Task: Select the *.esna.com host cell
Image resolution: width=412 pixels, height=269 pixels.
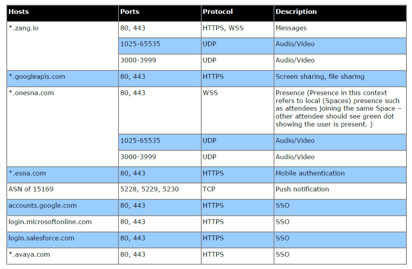Action: [x=62, y=175]
